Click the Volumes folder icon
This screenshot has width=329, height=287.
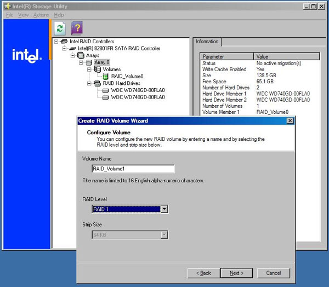(x=98, y=69)
